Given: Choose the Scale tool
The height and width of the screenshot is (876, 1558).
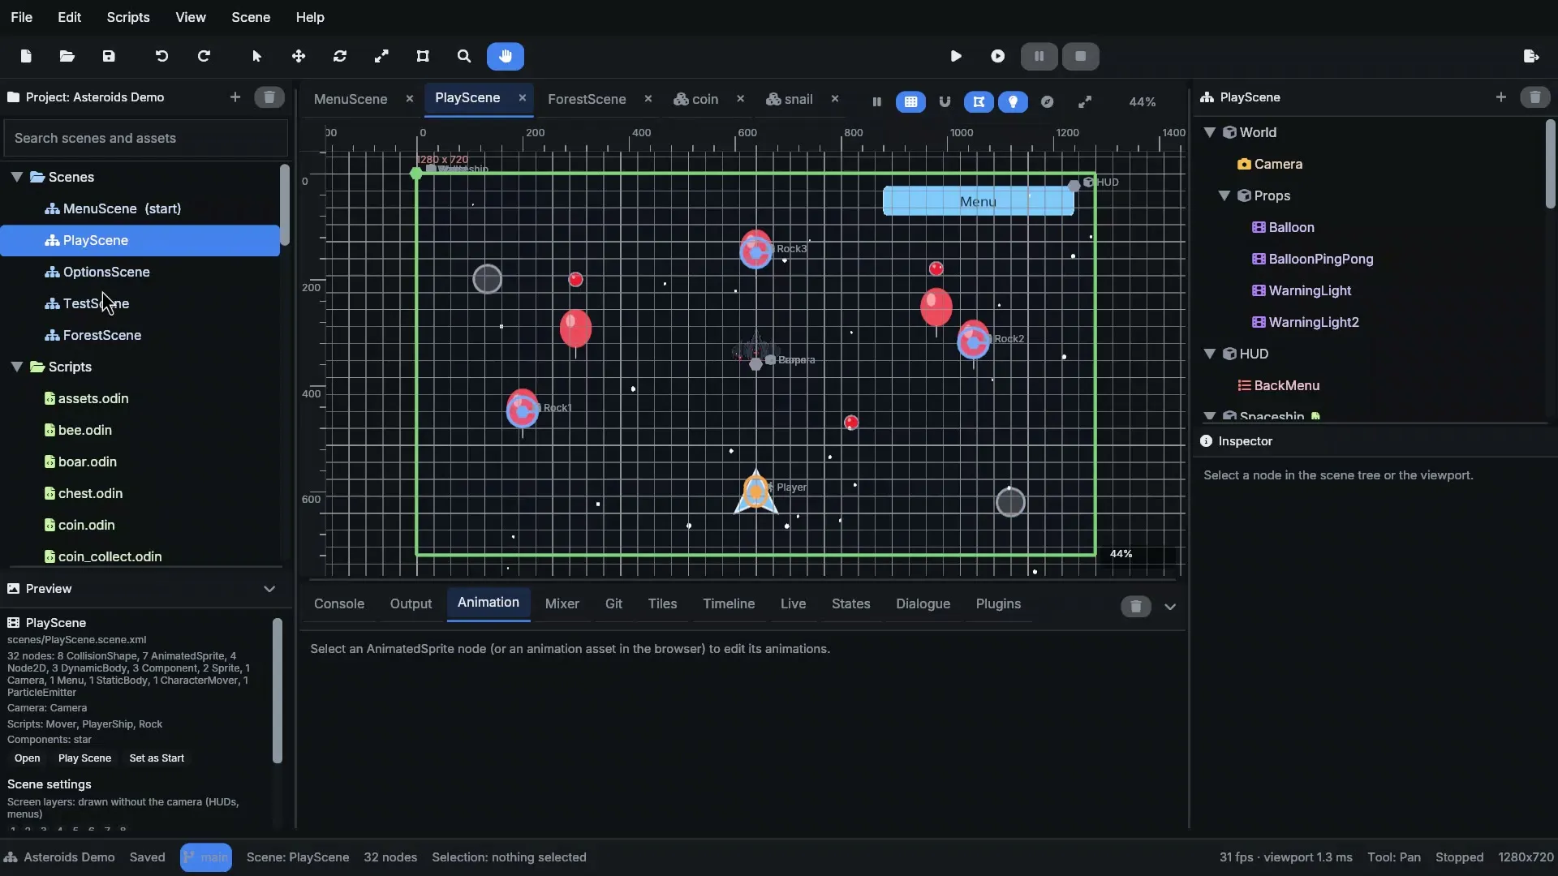Looking at the screenshot, I should (381, 56).
